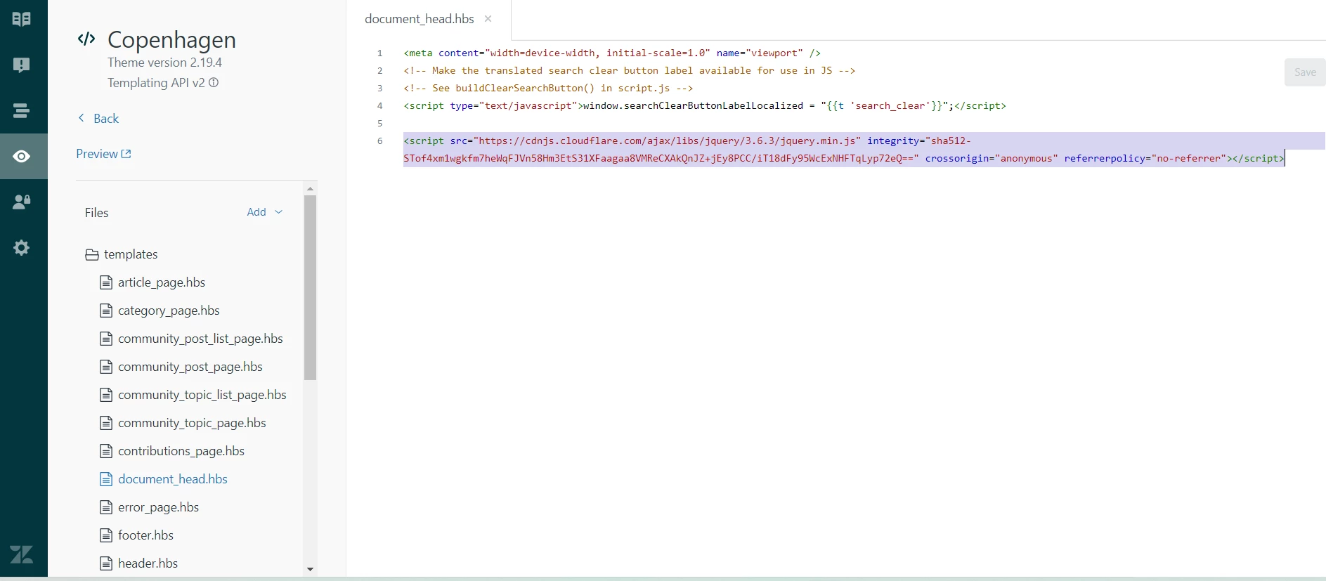The image size is (1326, 581).
Task: Click the file icon of header.hbs
Action: point(106,563)
